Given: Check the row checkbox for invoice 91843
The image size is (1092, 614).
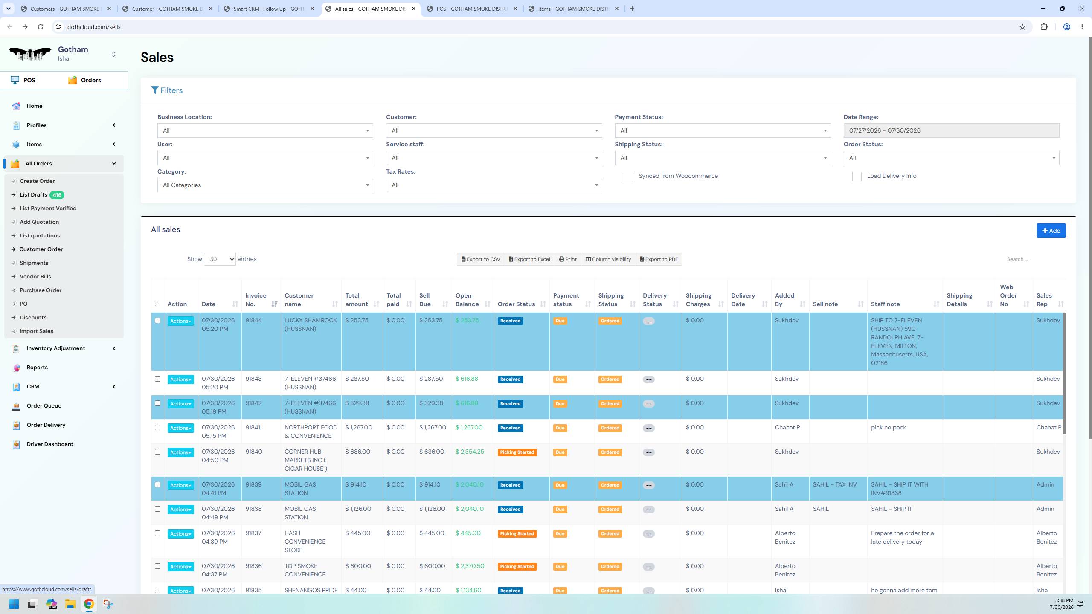Looking at the screenshot, I should click(157, 379).
